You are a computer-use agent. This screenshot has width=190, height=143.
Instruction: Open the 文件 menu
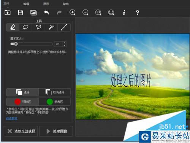(x=6, y=3)
